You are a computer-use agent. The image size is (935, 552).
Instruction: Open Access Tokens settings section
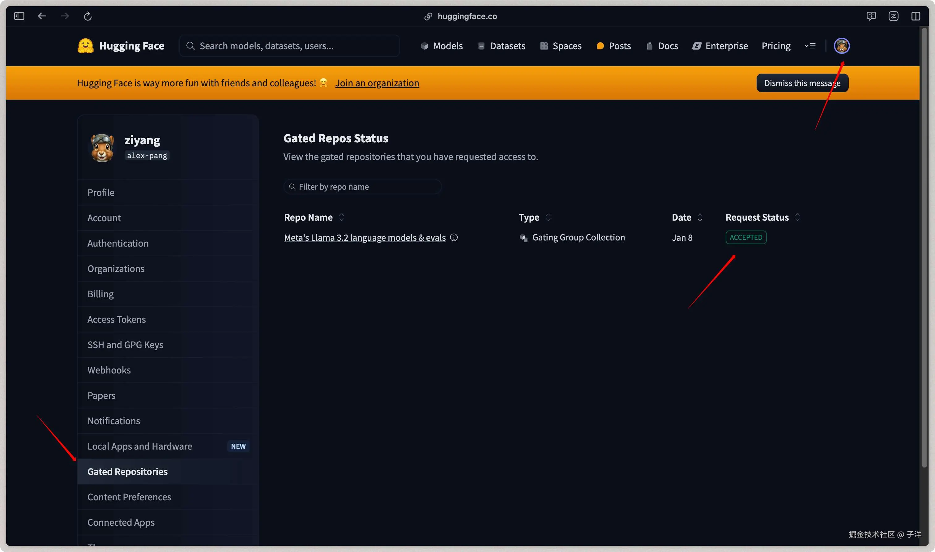coord(116,319)
